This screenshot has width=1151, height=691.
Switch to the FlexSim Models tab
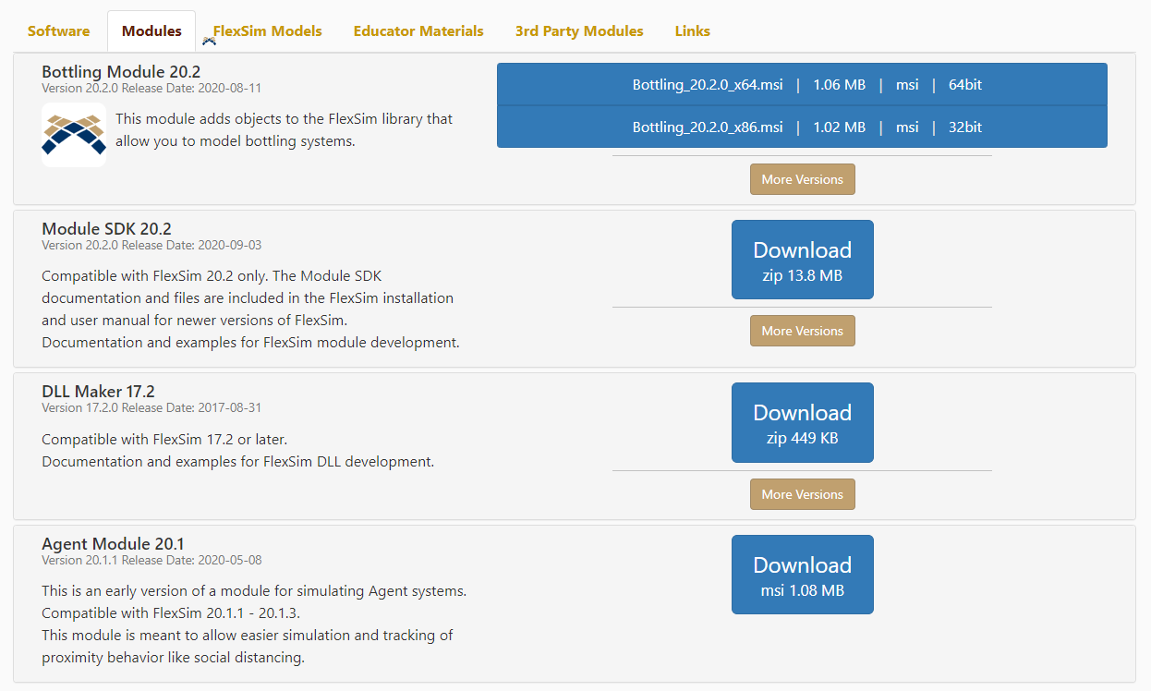point(267,31)
